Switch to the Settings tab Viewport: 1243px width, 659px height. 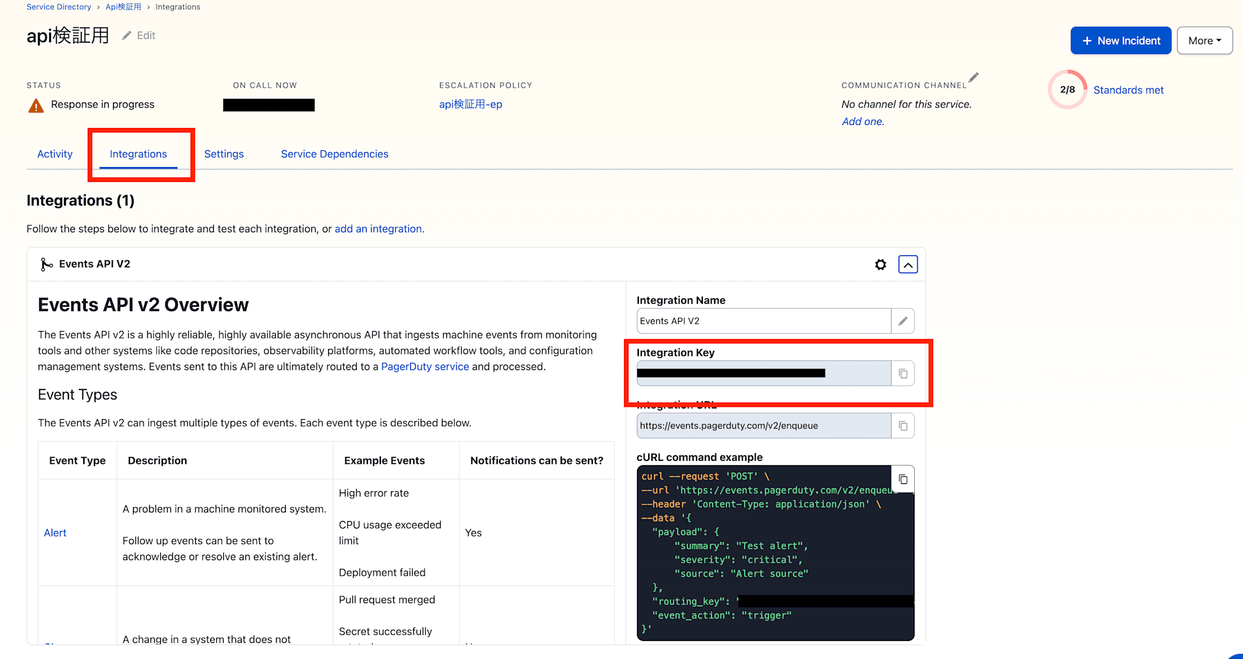pyautogui.click(x=224, y=154)
